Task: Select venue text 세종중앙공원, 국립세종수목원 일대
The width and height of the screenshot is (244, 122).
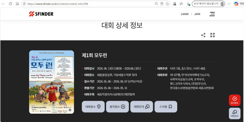Action: pos(117,75)
